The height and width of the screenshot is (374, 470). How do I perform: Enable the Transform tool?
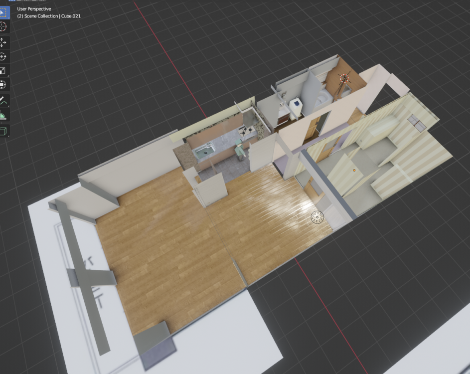pyautogui.click(x=4, y=85)
